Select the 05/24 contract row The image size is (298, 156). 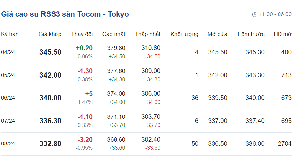tap(8, 75)
